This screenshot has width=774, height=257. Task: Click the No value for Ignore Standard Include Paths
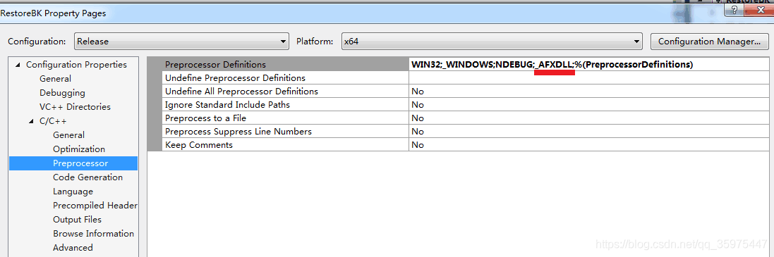tap(589, 104)
